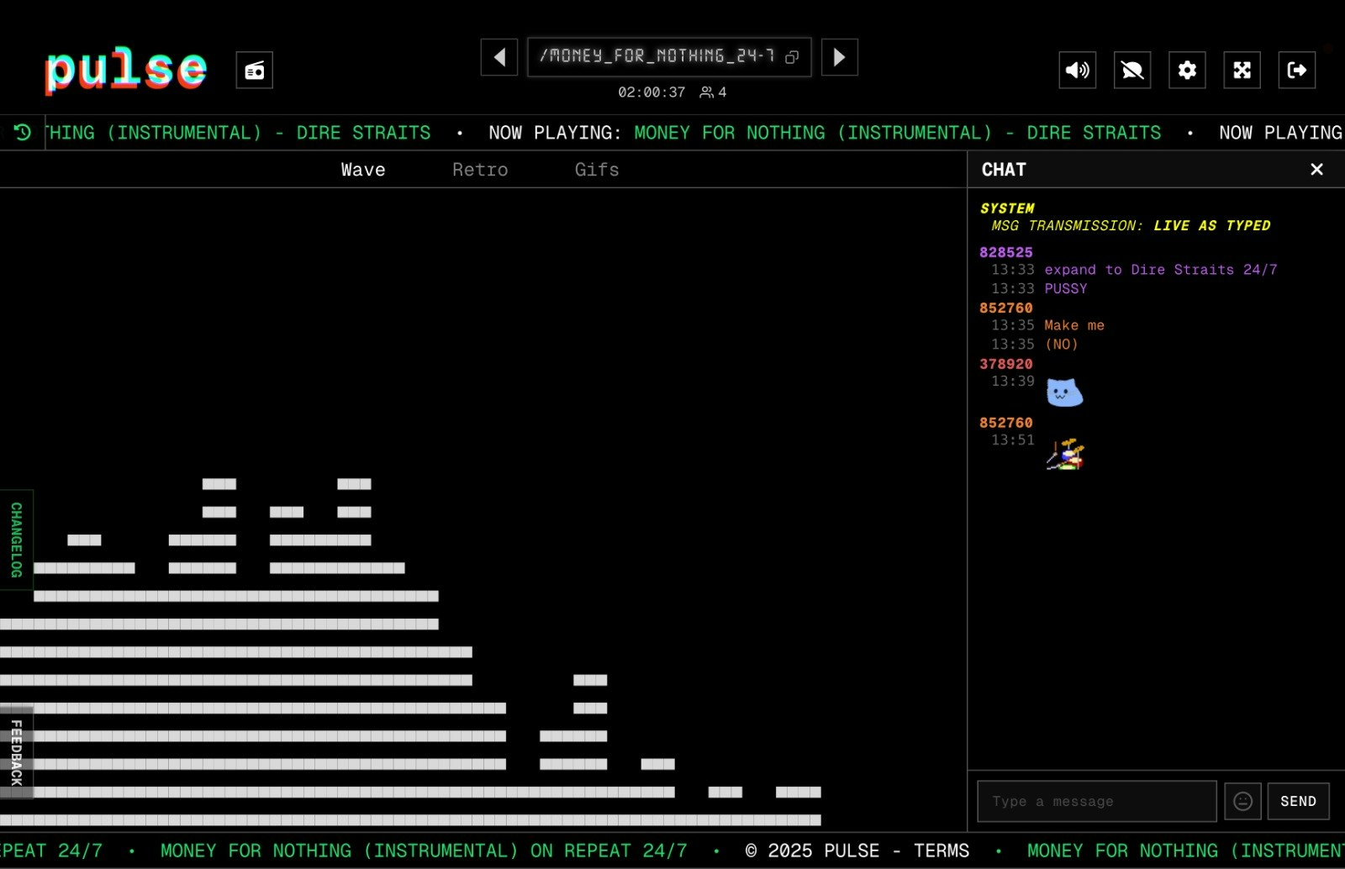Enter fullscreen with the expand arrows icon
Screen dimensions: 1345x869
(1242, 70)
